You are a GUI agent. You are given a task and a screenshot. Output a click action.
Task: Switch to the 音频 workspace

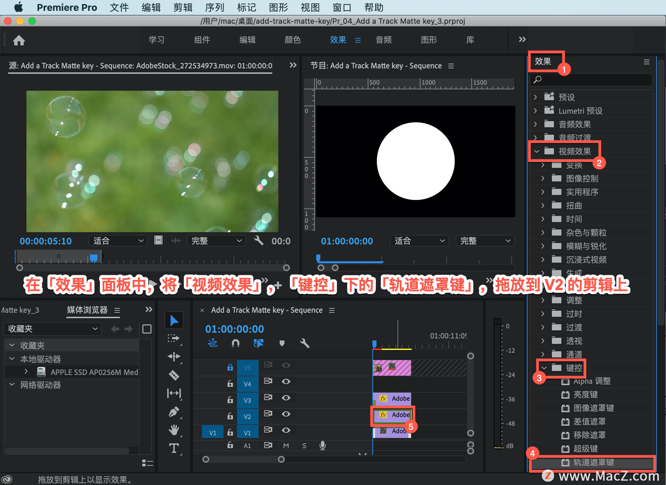[384, 40]
